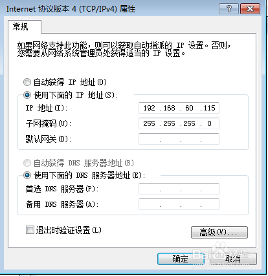Click the 60 octet of IP address
The image size is (268, 276).
[189, 108]
